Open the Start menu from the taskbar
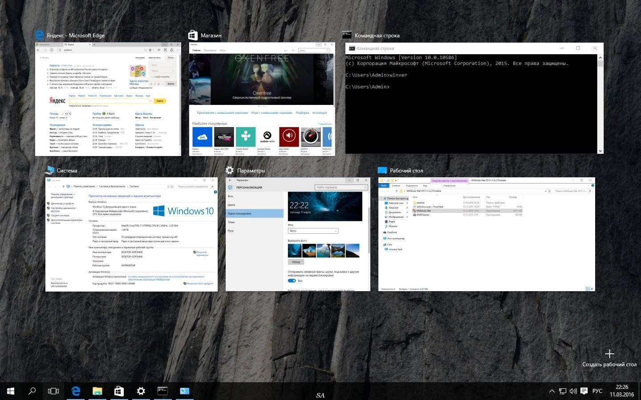The image size is (641, 400). pos(11,391)
